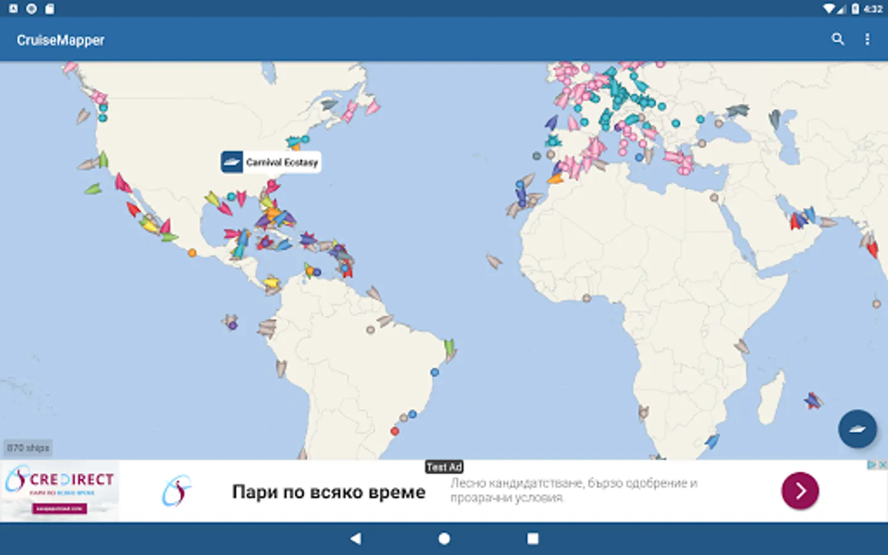Select the Carnival Ecstasy ship label

point(271,162)
